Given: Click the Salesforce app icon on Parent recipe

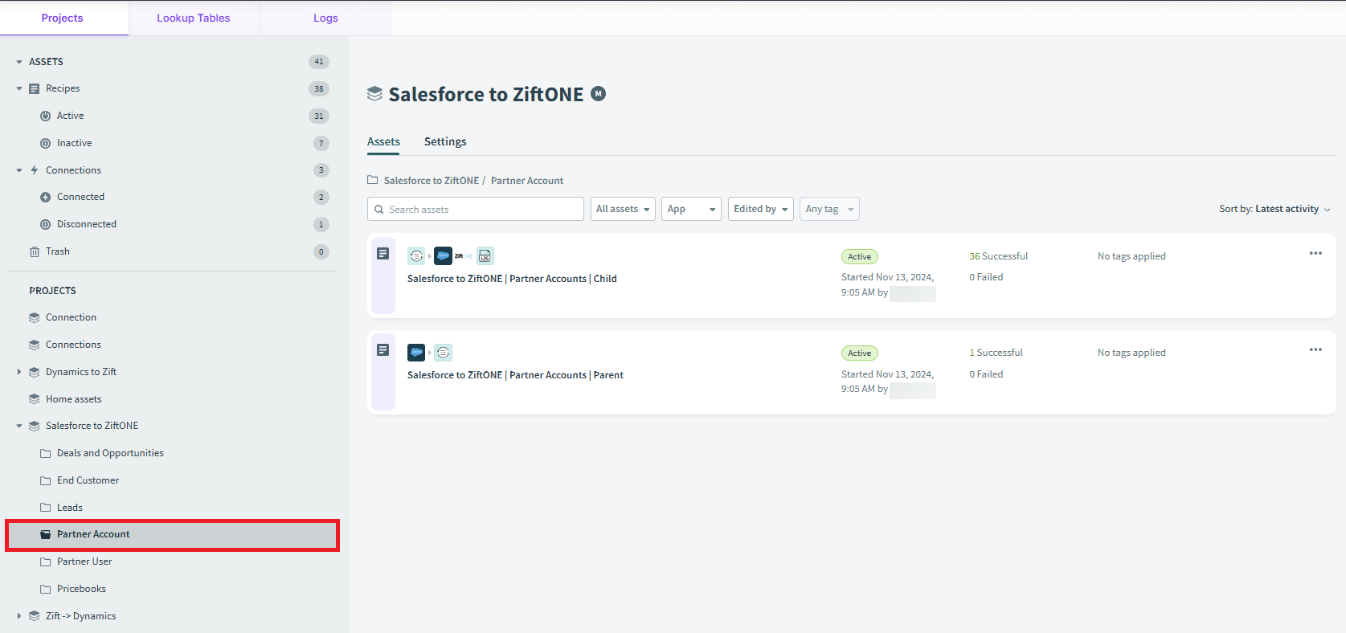Looking at the screenshot, I should click(416, 352).
